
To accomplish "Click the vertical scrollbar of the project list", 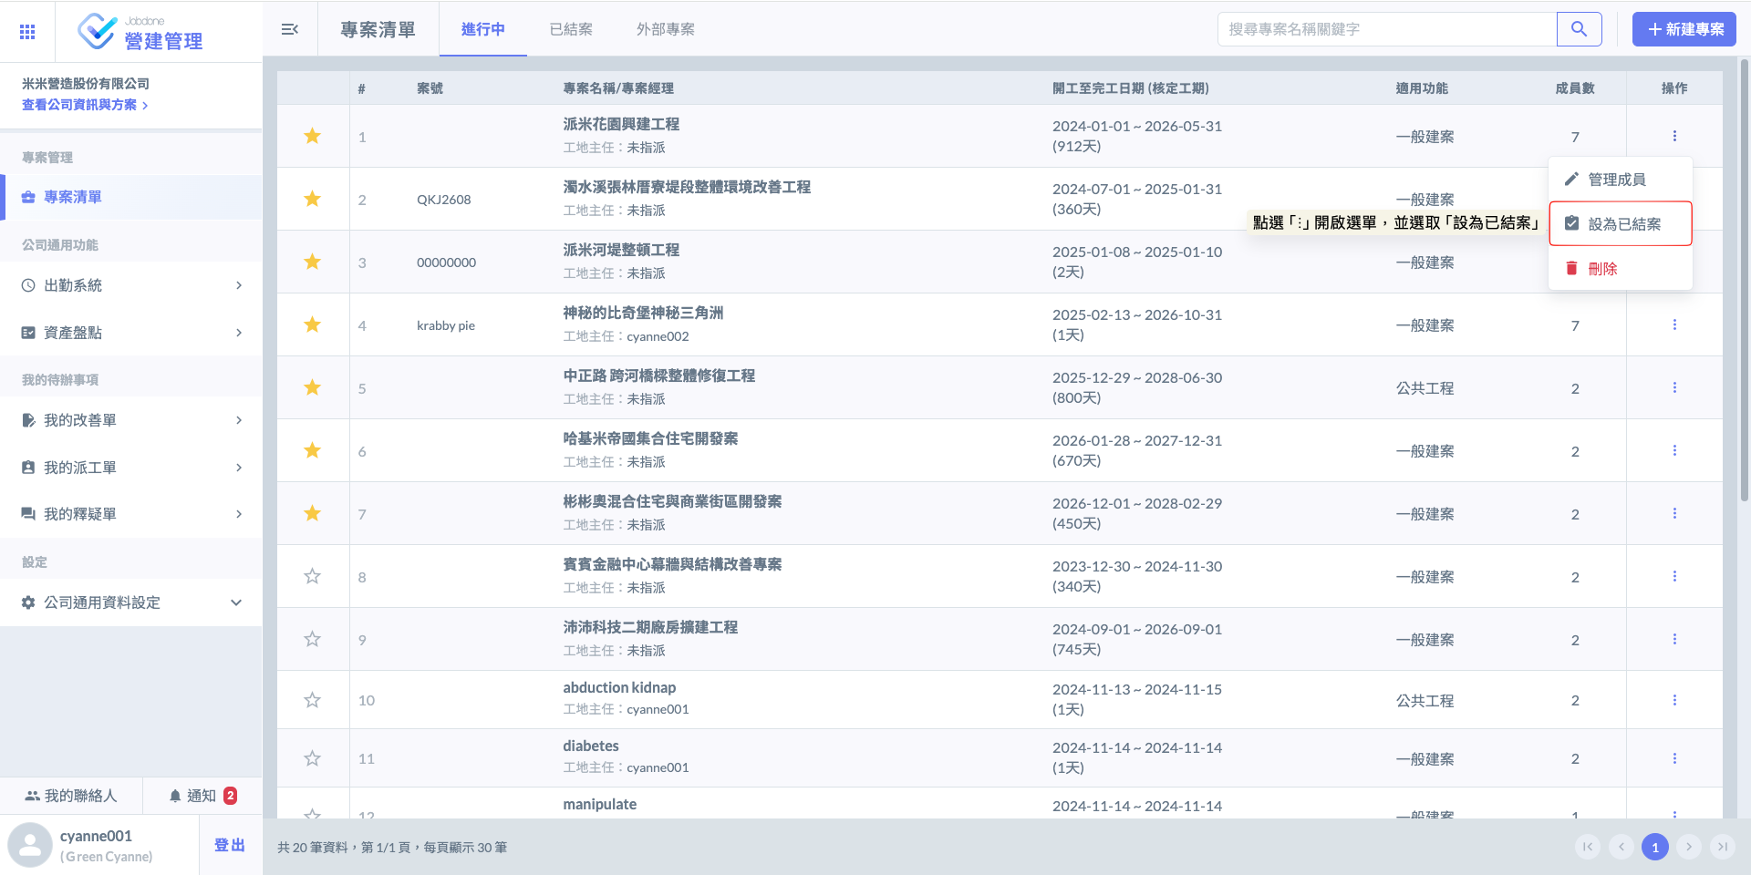I will click(1744, 273).
